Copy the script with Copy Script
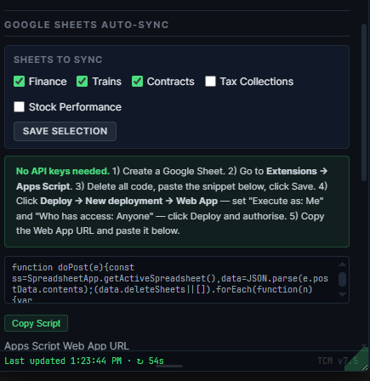The width and height of the screenshot is (370, 381). 36,323
